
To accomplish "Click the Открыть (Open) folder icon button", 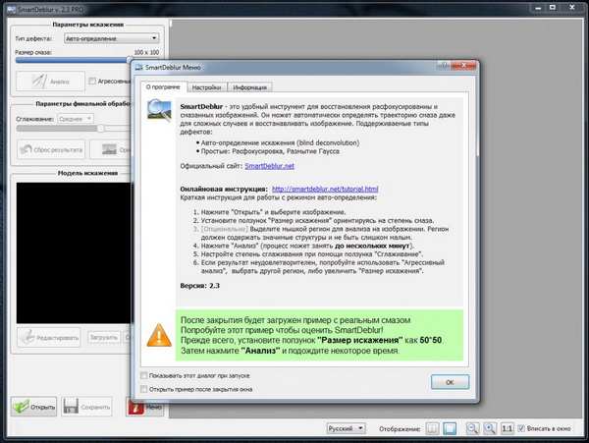I will [35, 406].
